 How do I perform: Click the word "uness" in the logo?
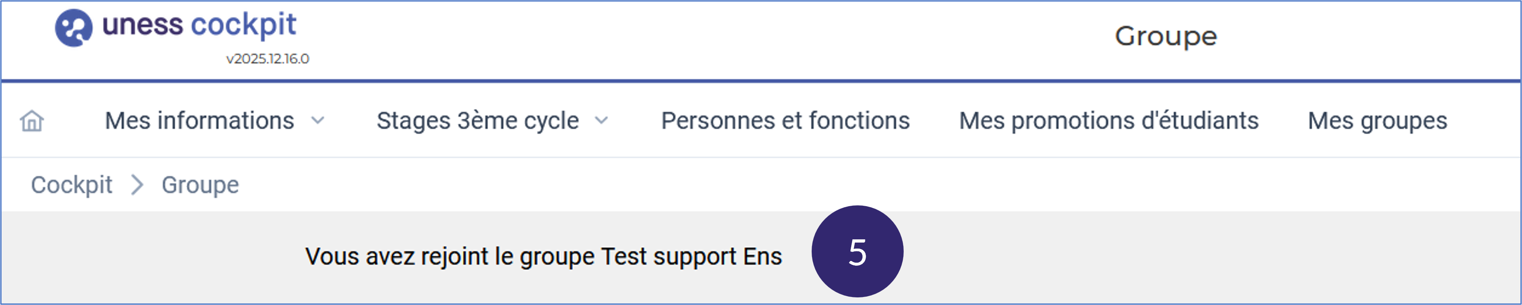point(142,26)
